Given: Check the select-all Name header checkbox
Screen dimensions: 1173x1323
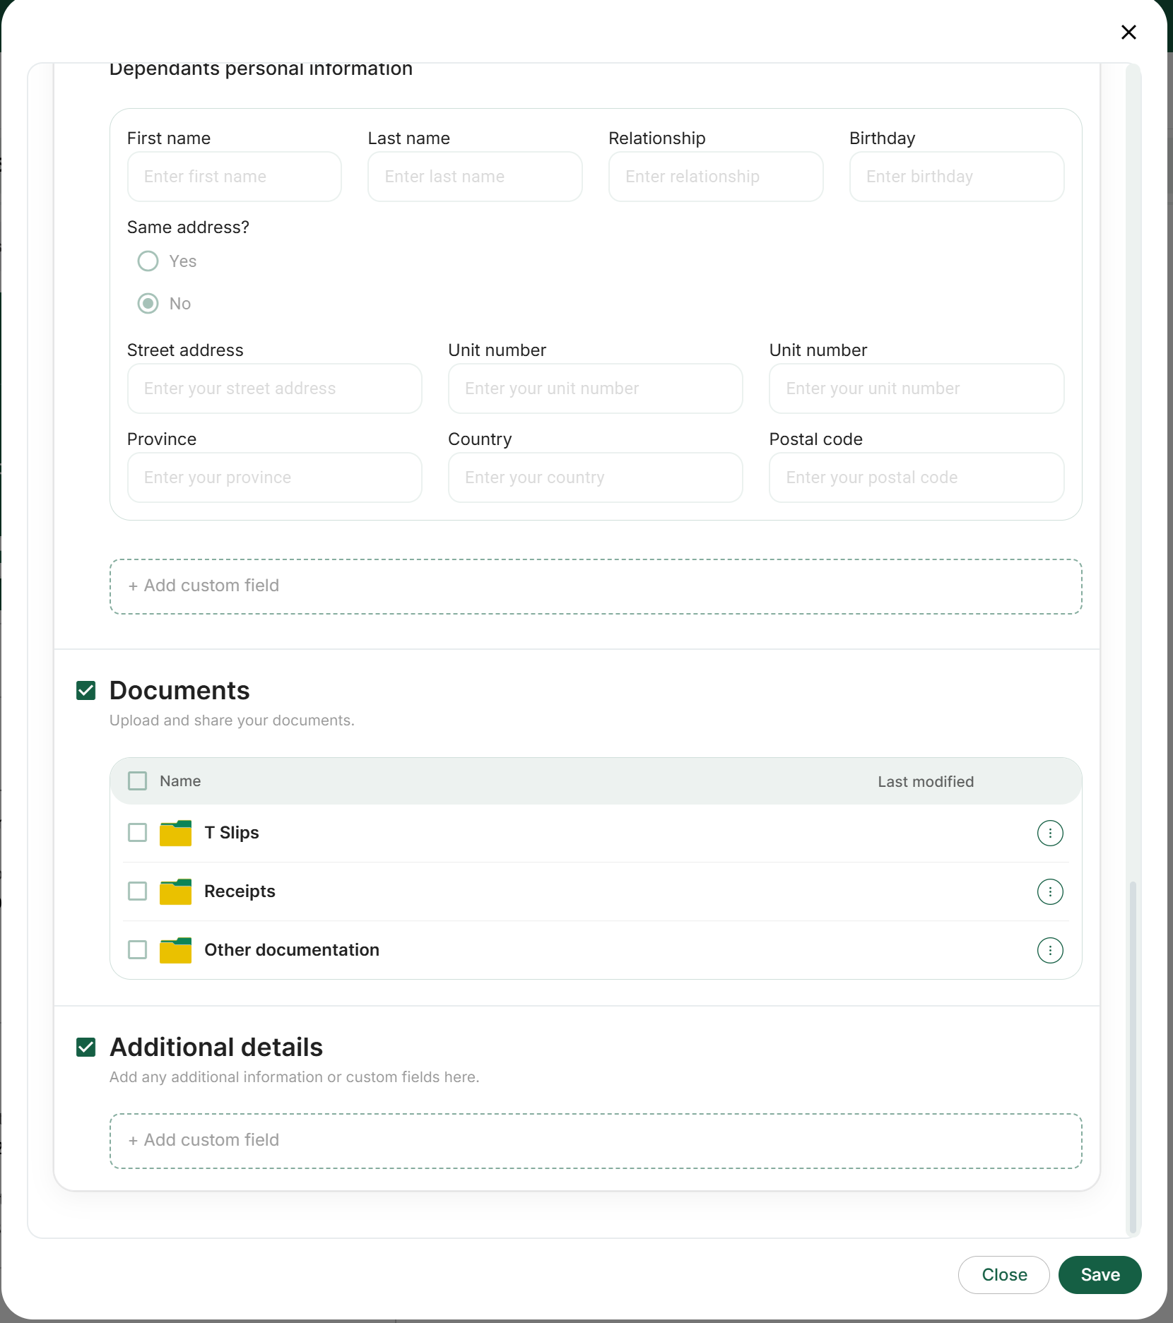Looking at the screenshot, I should [137, 781].
